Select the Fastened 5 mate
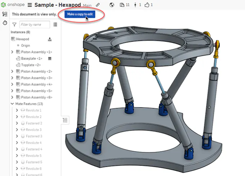Image resolution: width=245 pixels, height=176 pixels. click(34, 162)
